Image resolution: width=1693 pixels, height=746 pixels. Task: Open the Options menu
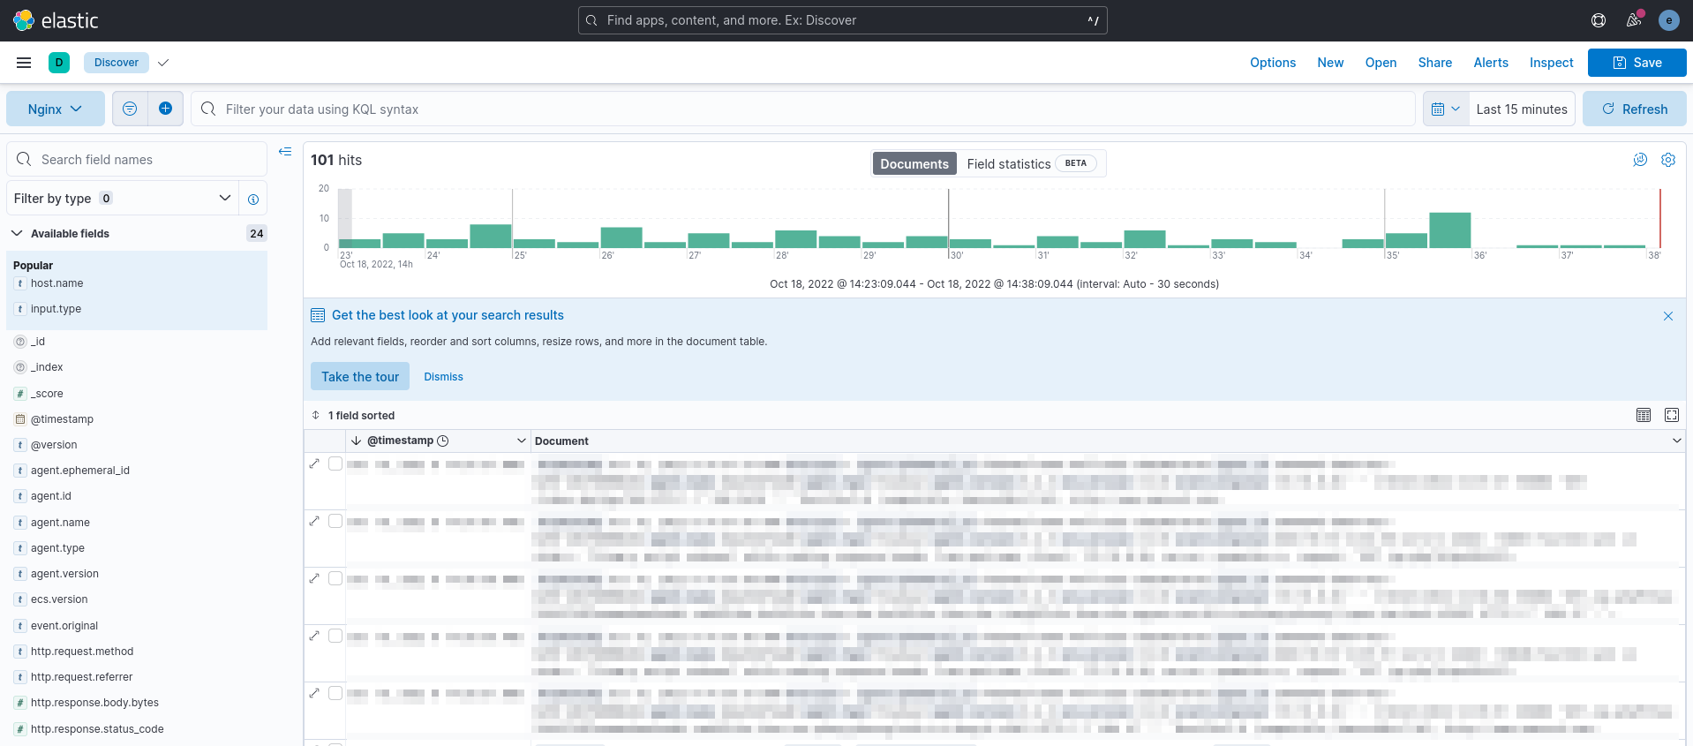point(1273,63)
